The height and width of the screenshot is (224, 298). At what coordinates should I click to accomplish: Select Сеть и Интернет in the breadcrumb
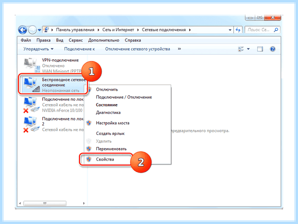[118, 30]
